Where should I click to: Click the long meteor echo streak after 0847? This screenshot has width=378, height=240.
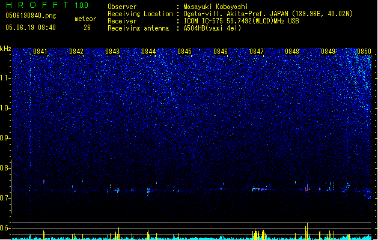[x=261, y=189]
